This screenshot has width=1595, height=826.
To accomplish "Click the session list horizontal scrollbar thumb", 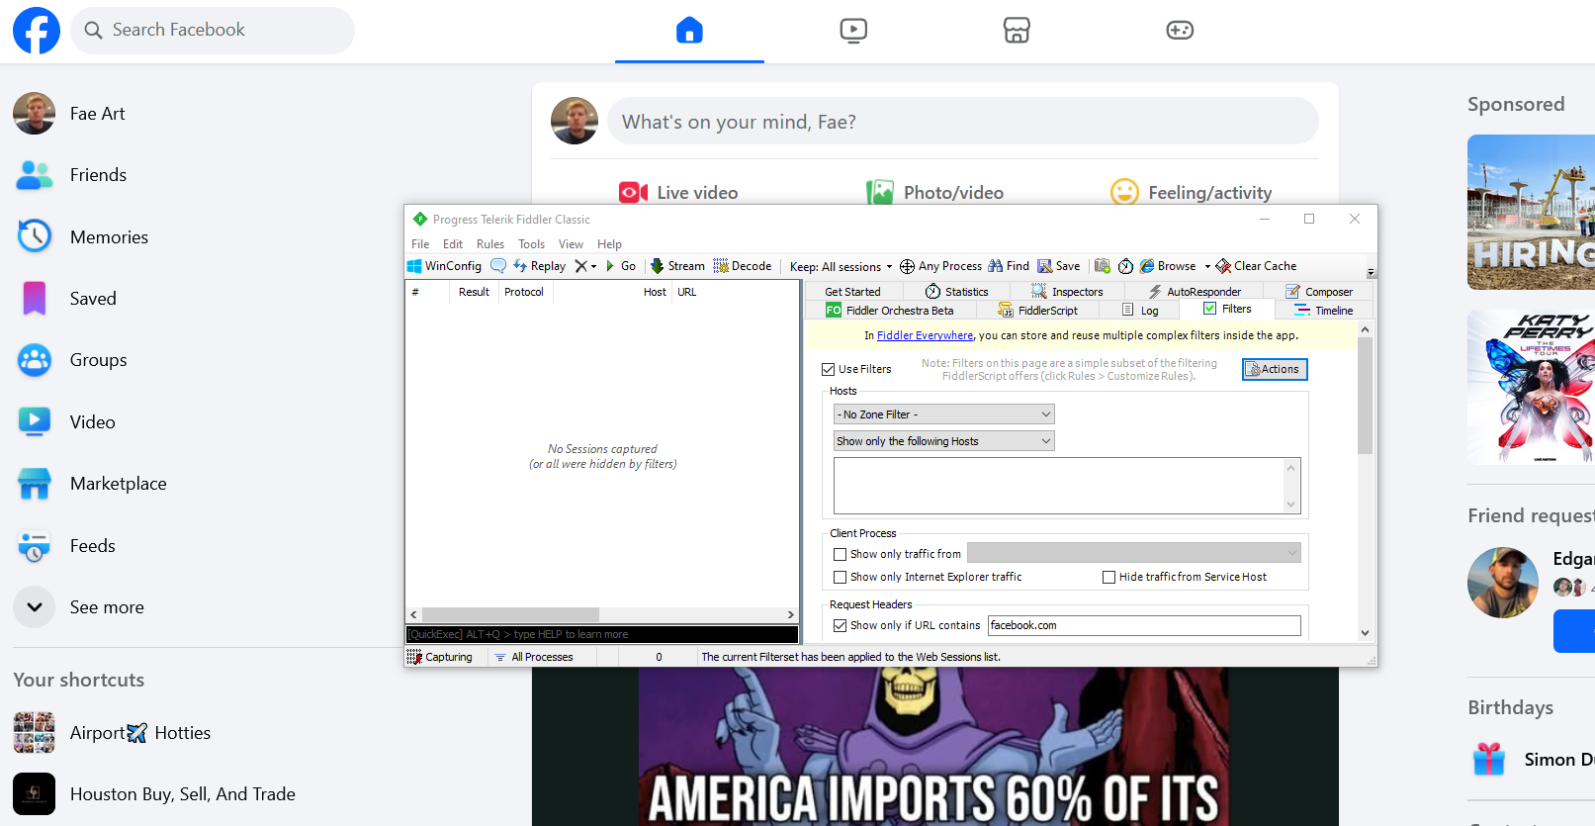I will [510, 615].
